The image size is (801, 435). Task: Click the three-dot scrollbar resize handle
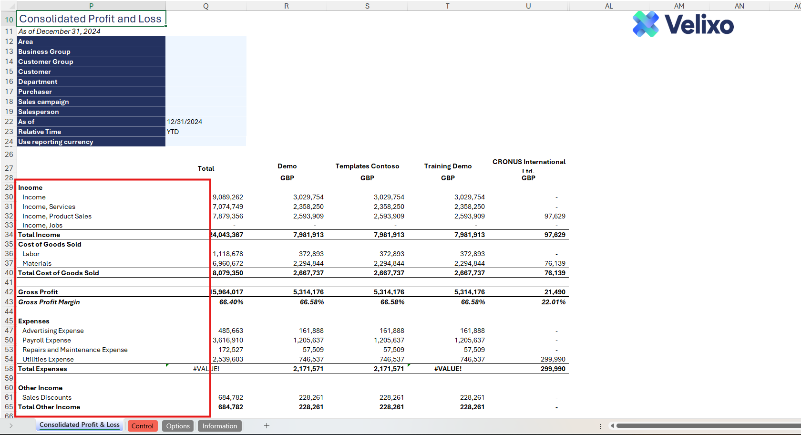coord(600,426)
